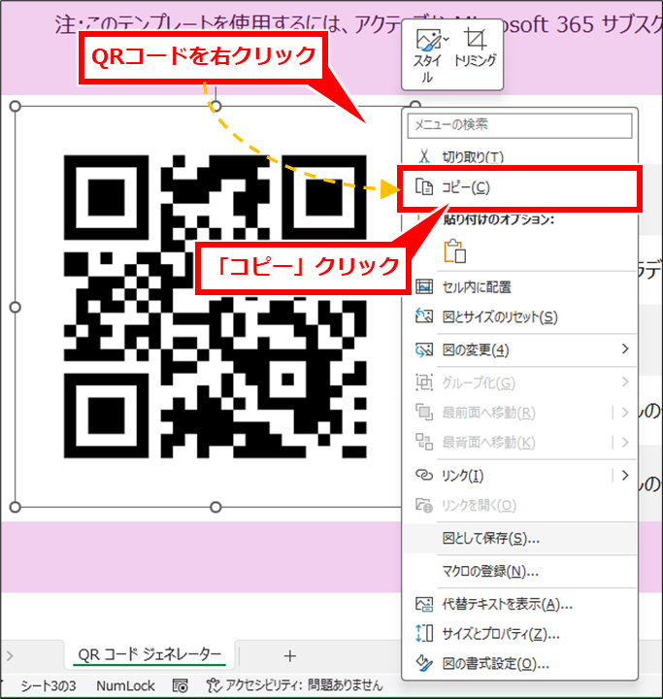663x699 pixels.
Task: Click the 貼り付けのオプション label
Action: (x=499, y=219)
